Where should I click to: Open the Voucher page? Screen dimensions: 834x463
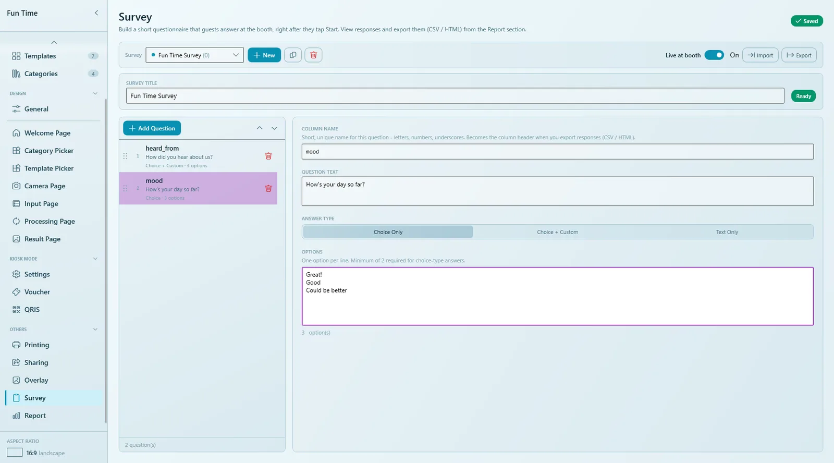(x=54, y=292)
